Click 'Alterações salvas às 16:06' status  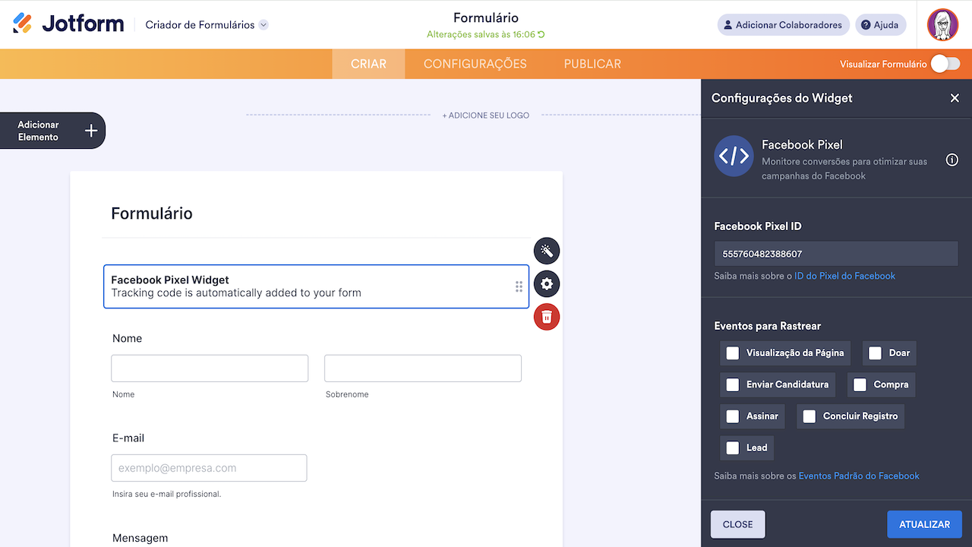pyautogui.click(x=481, y=35)
